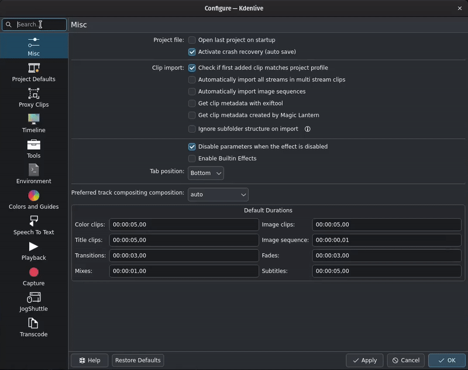Enable Get clip metadata with exiftool
Screen dimensions: 468x370
pyautogui.click(x=192, y=103)
